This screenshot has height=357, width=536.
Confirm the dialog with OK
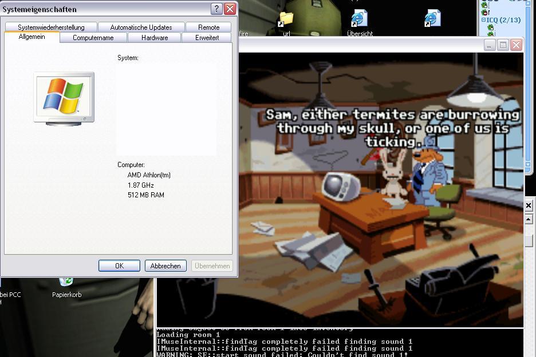(119, 266)
